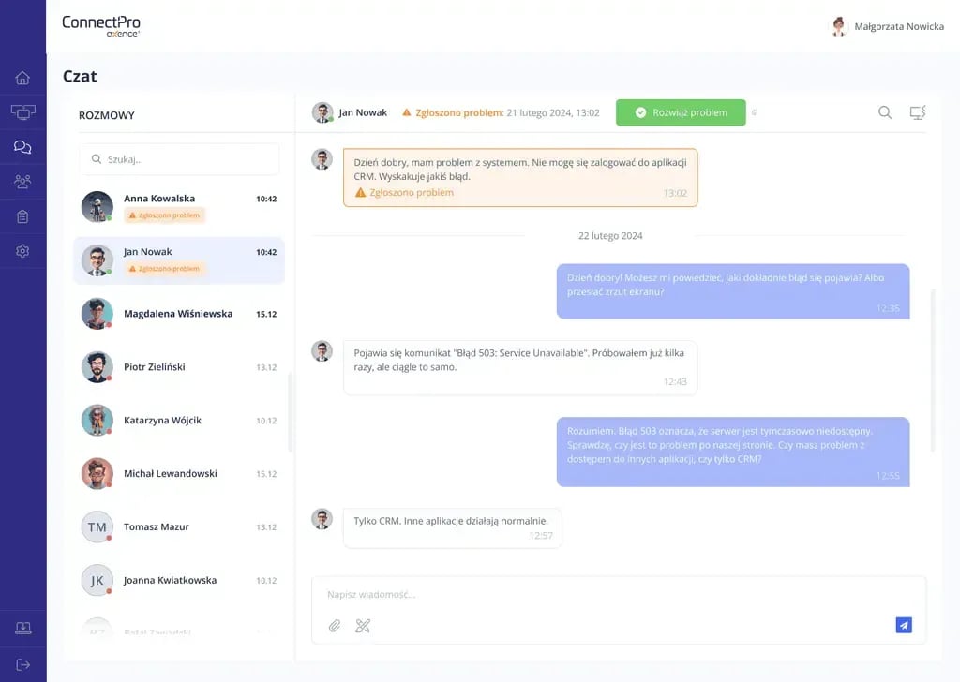
Task: Click the Szukaj search field
Action: (x=179, y=159)
